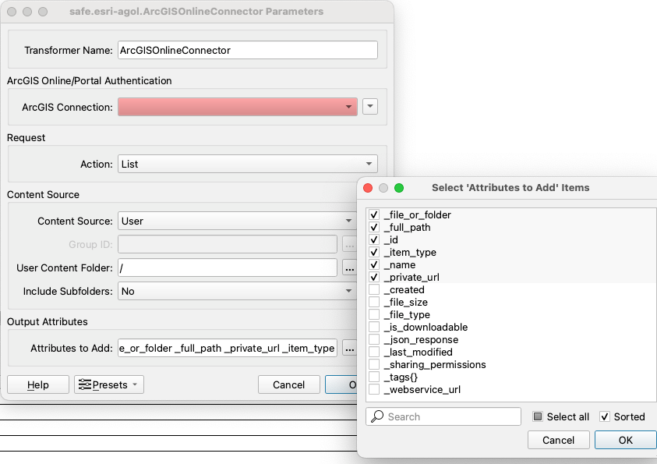Uncheck the _name attribute
The image size is (657, 464).
pos(374,265)
